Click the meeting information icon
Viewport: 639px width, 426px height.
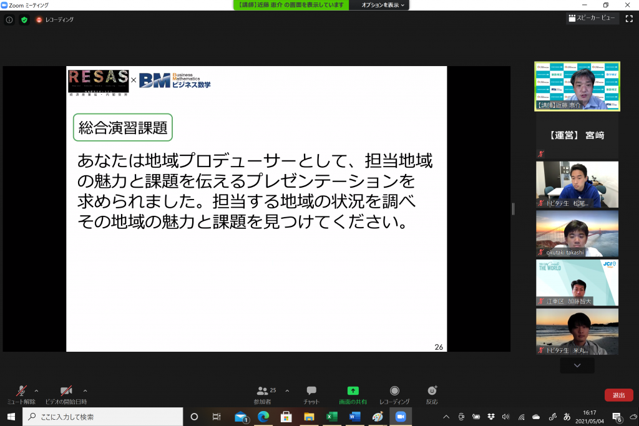(9, 20)
